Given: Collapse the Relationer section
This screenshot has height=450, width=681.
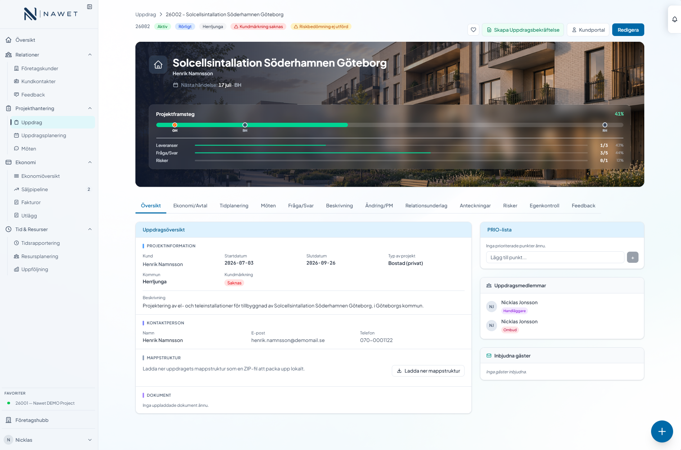Looking at the screenshot, I should coord(90,55).
